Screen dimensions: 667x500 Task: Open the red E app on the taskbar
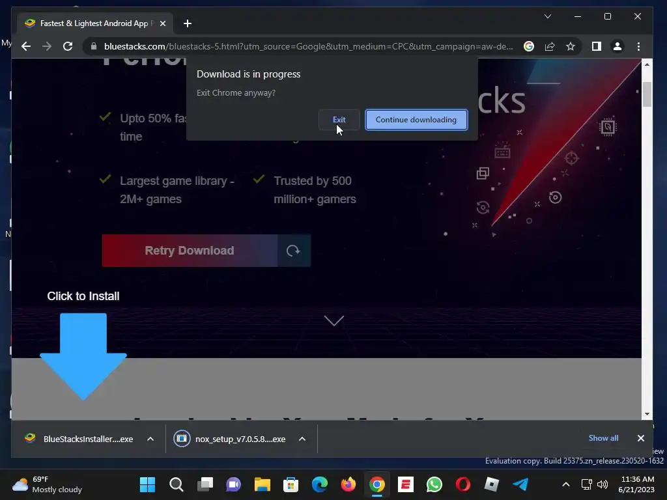tap(406, 484)
